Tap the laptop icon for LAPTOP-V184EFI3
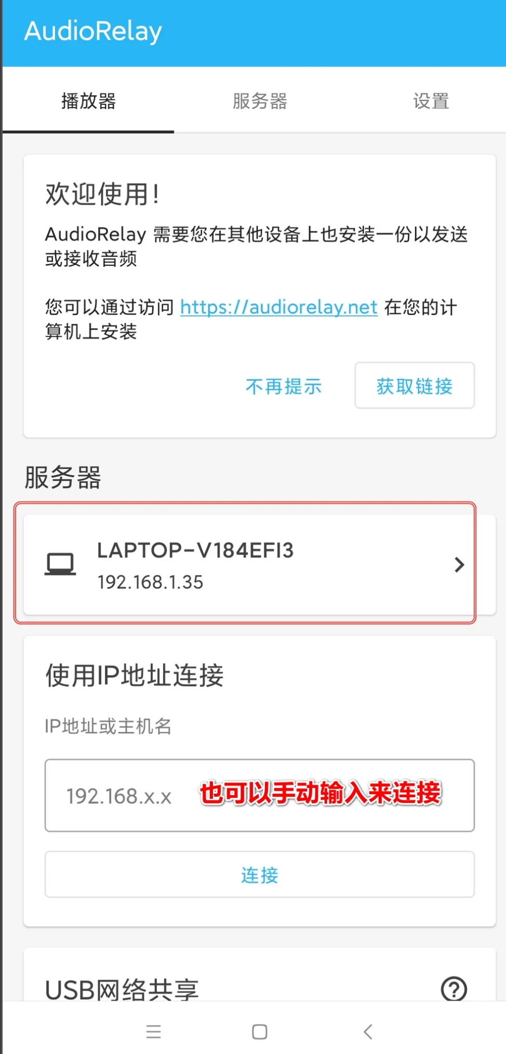 pyautogui.click(x=60, y=564)
